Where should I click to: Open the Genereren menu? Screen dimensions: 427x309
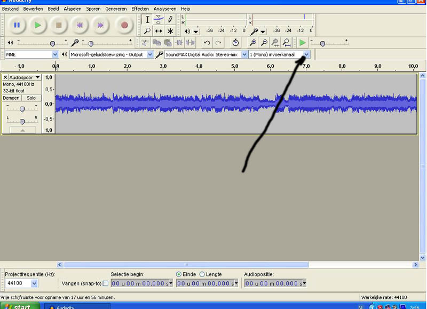116,9
